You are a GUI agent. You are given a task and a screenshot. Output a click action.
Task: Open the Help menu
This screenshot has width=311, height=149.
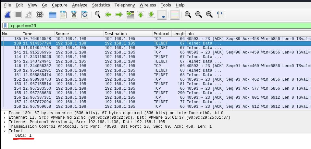(180, 5)
